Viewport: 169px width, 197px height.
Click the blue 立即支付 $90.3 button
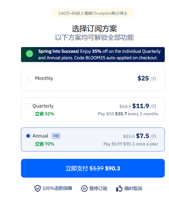pyautogui.click(x=93, y=168)
